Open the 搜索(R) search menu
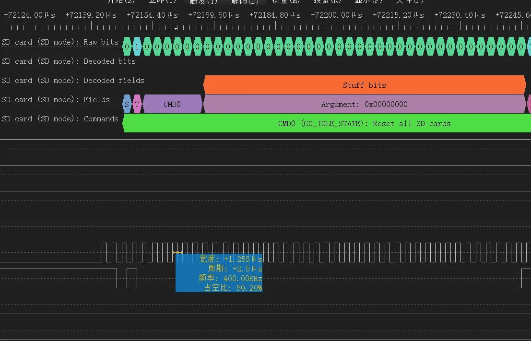The height and width of the screenshot is (341, 531). [327, 2]
